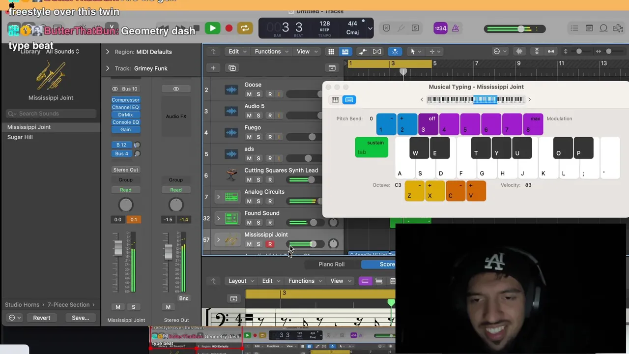Switch Musical Typing to piano keyboard view

click(x=335, y=100)
